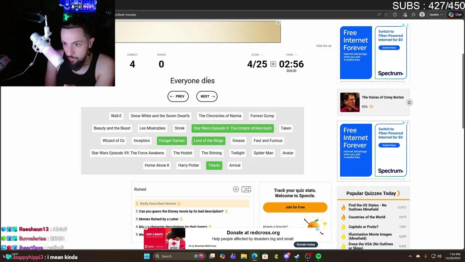
Task: Click the shuffle random quiz icon
Action: pyautogui.click(x=246, y=189)
